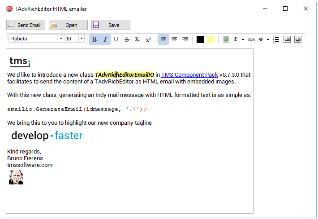Expand the font name dropdown arrow
The width and height of the screenshot is (318, 219).
pos(61,39)
